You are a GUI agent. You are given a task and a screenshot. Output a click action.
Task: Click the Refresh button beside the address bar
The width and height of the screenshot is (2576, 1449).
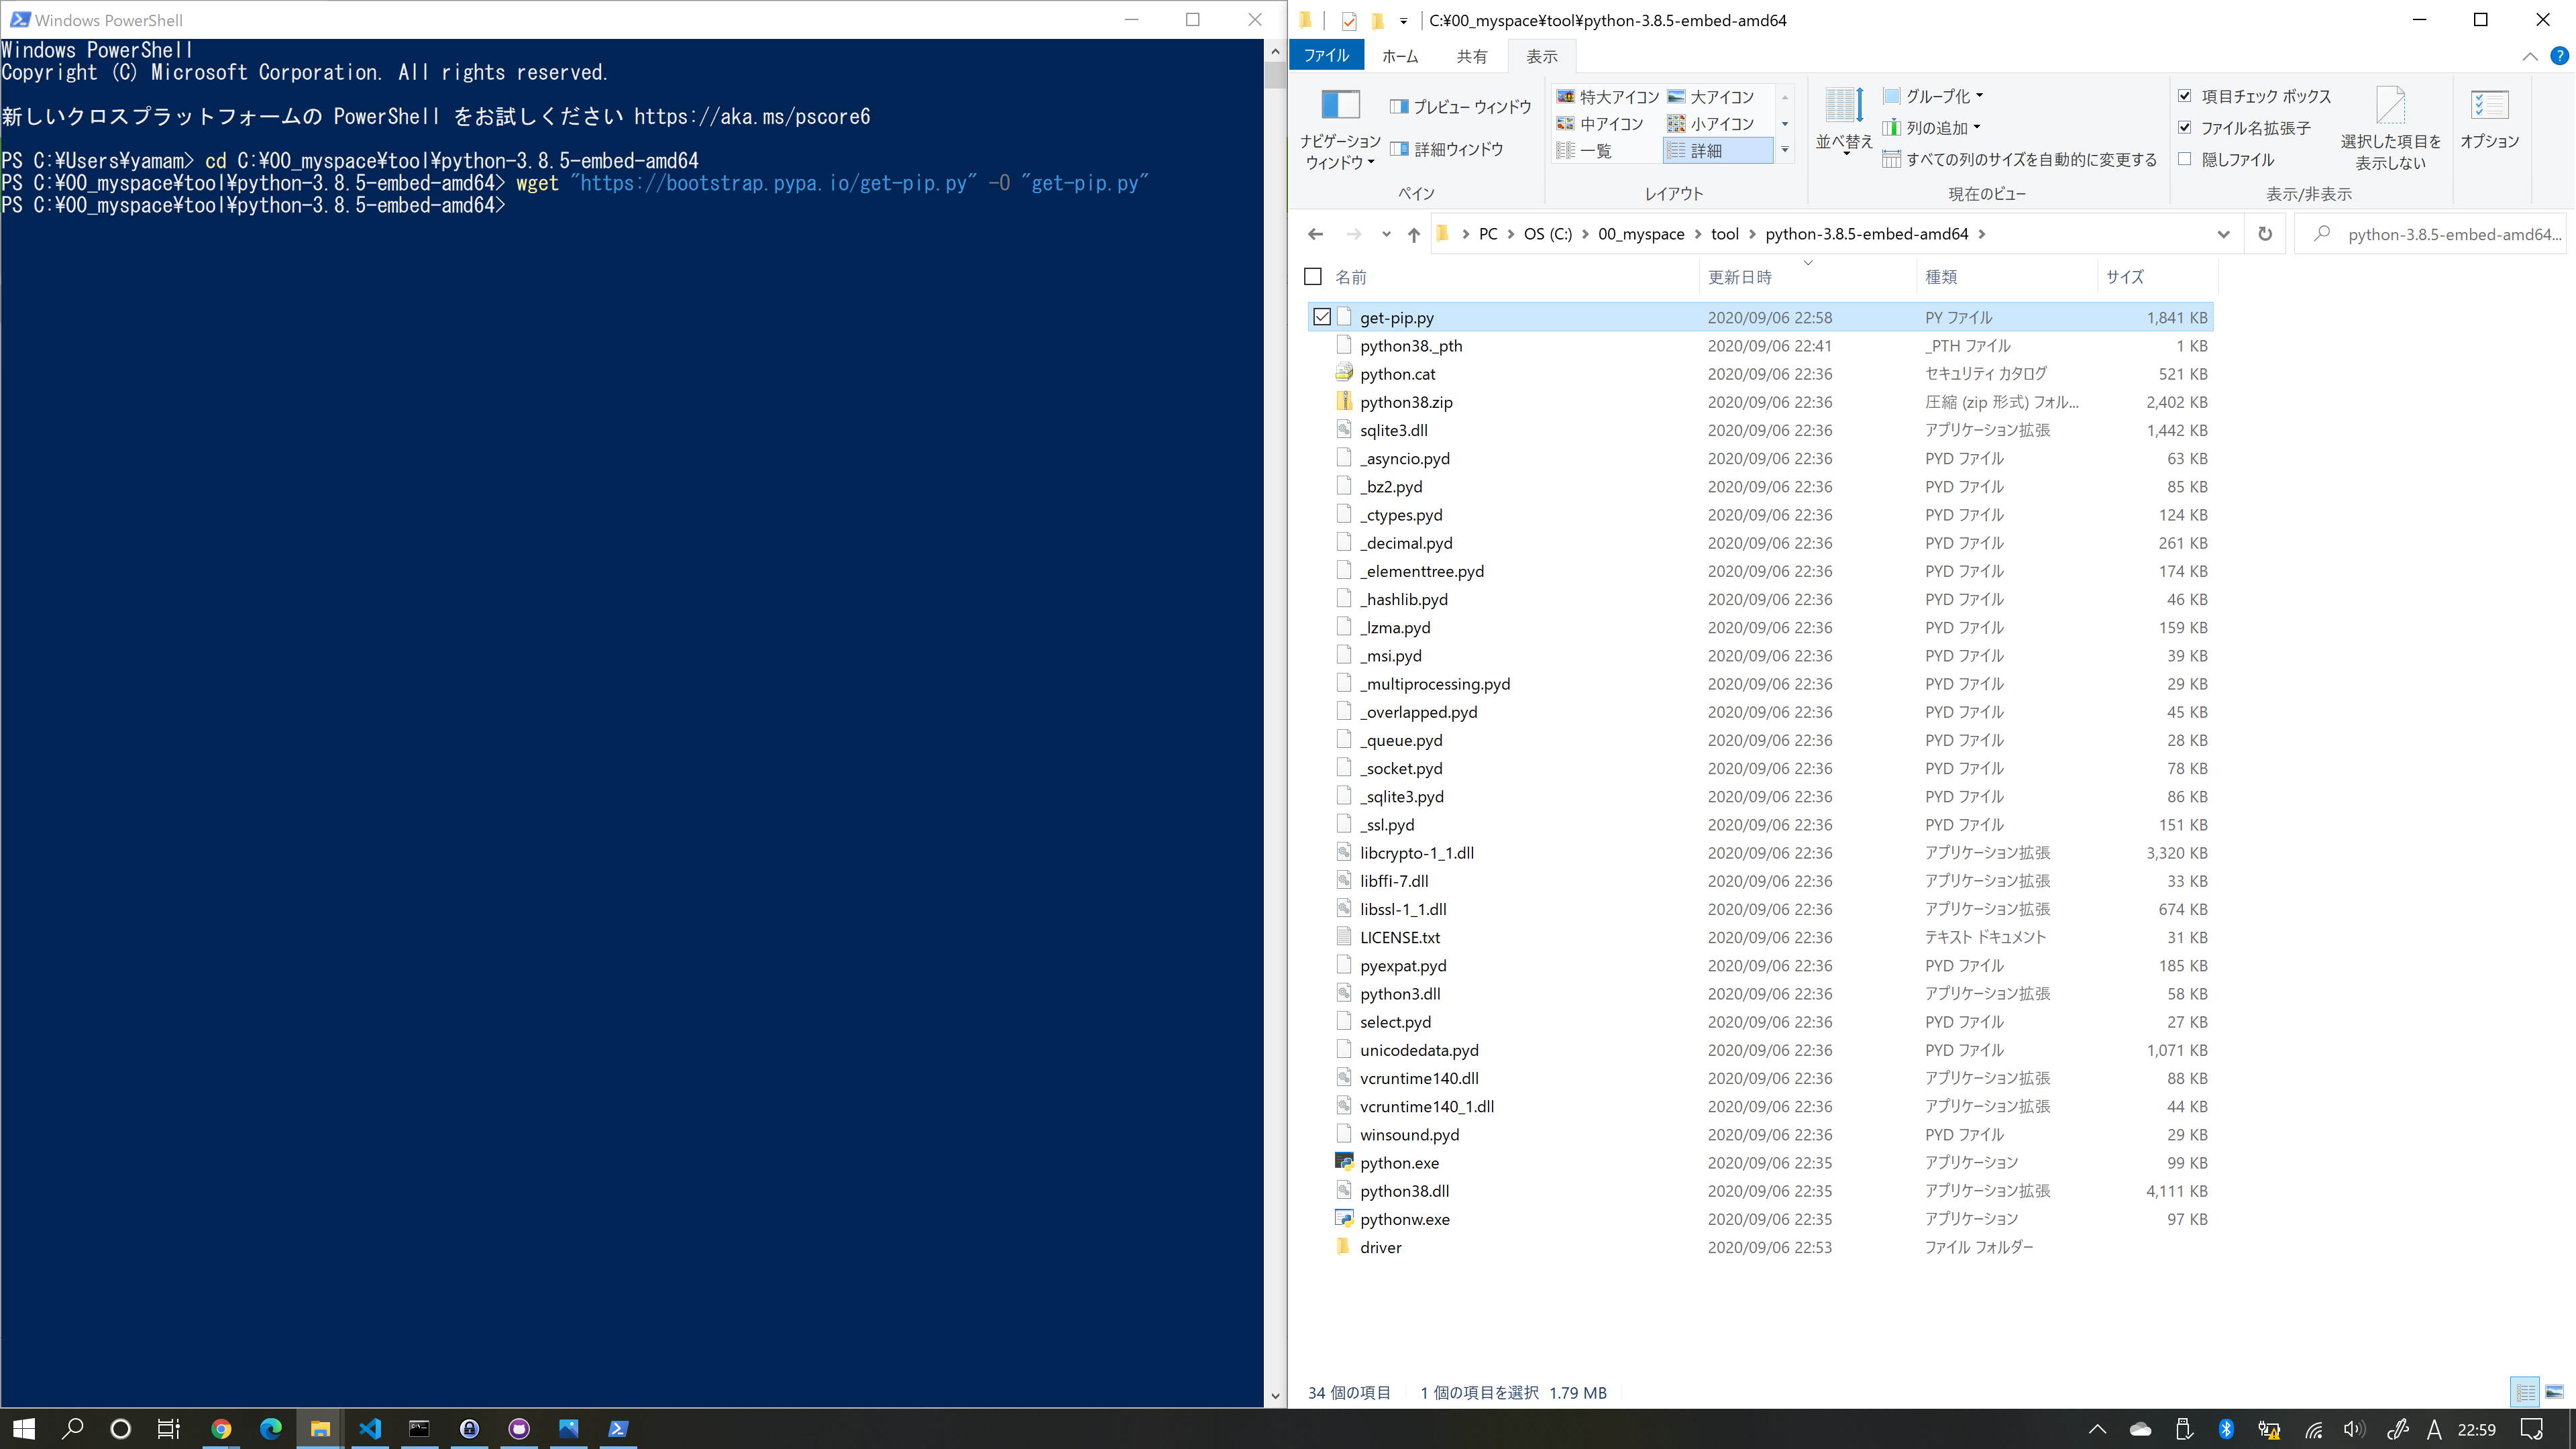(2265, 234)
